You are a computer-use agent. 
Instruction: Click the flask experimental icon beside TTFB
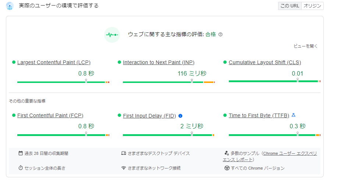click(x=293, y=115)
